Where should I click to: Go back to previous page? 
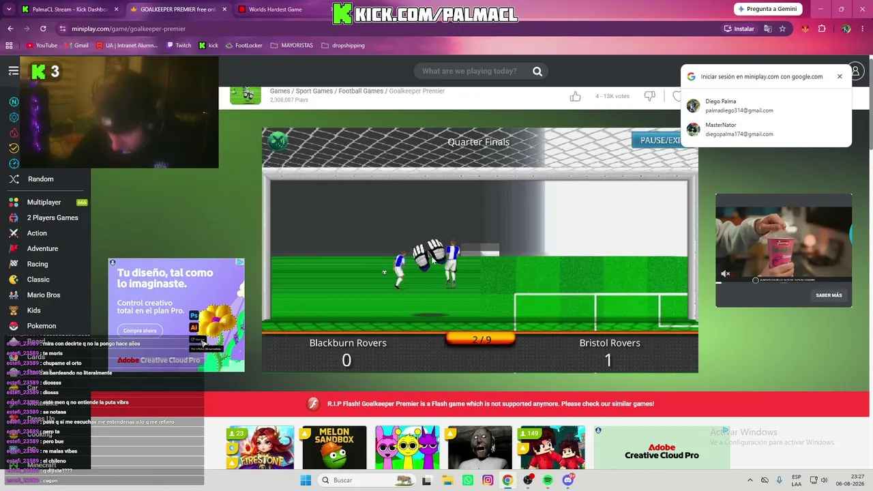click(x=10, y=29)
